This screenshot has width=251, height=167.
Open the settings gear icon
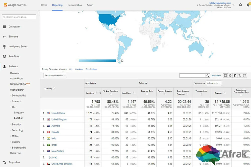point(240,5)
